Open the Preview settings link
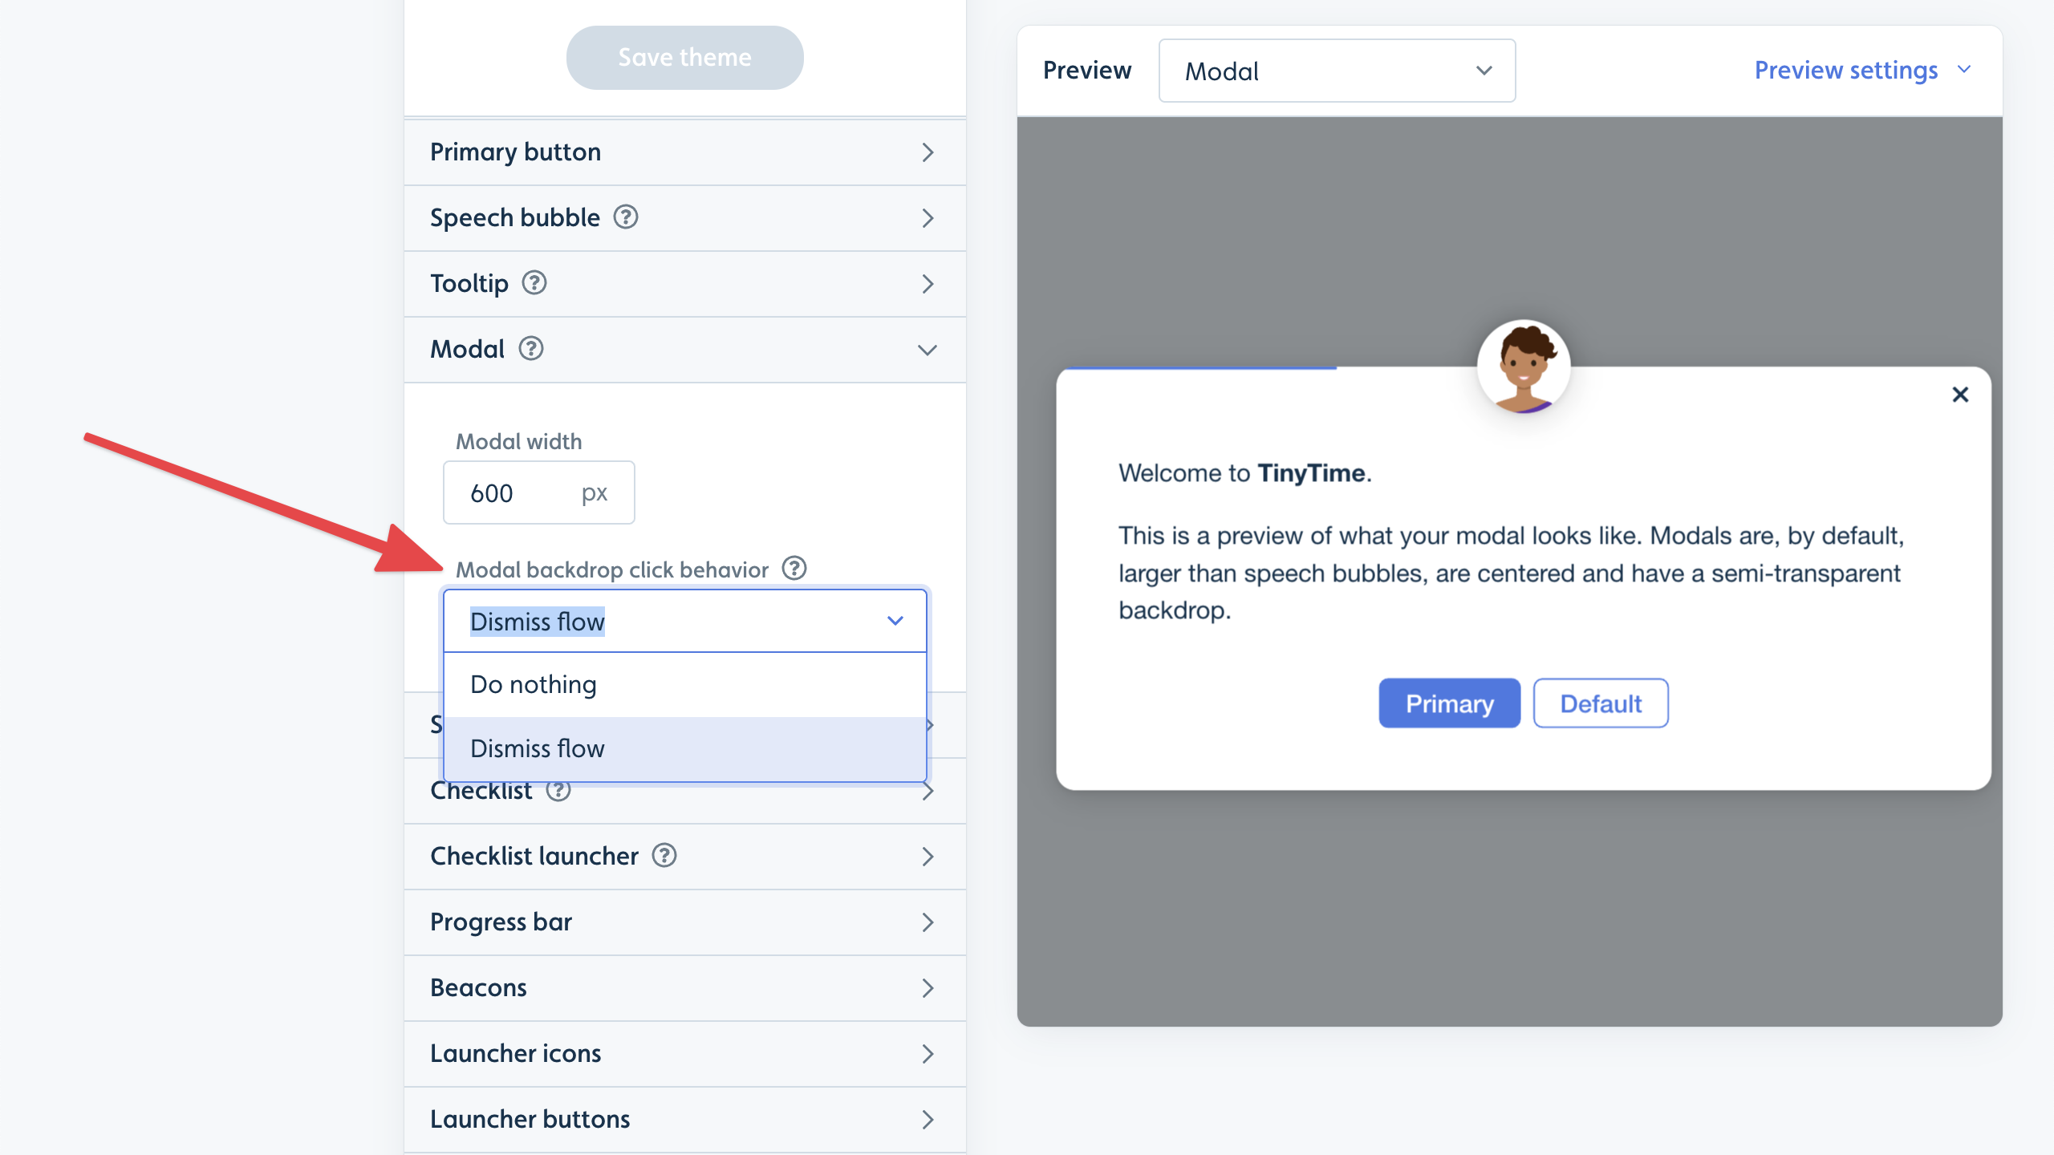 [x=1862, y=71]
